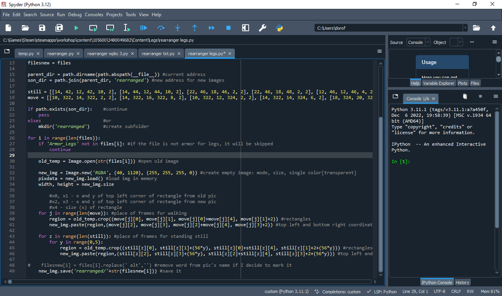Open Object combo box in Help pane
The height and width of the screenshot is (296, 502).
click(x=456, y=42)
